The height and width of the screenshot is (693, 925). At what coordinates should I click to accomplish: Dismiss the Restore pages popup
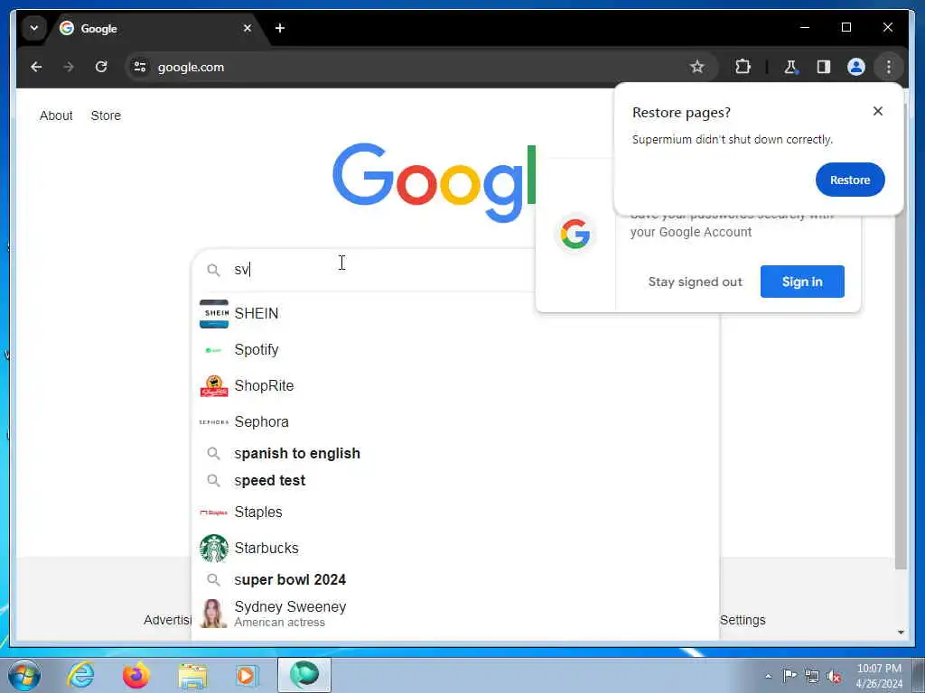pyautogui.click(x=878, y=111)
